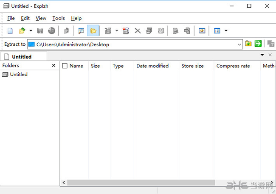Image resolution: width=276 pixels, height=194 pixels.
Task: Click the New archive icon
Action: click(10, 30)
